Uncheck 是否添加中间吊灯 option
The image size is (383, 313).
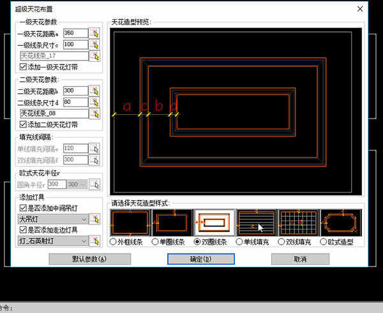(x=24, y=208)
